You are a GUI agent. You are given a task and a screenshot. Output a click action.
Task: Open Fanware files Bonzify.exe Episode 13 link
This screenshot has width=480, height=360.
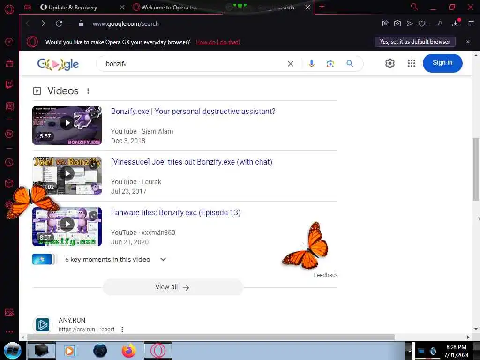[x=176, y=212]
